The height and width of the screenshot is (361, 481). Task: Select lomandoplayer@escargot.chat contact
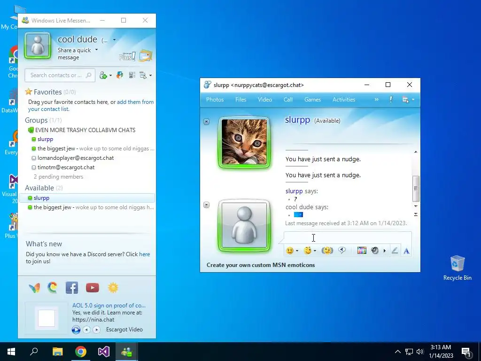[x=76, y=158]
